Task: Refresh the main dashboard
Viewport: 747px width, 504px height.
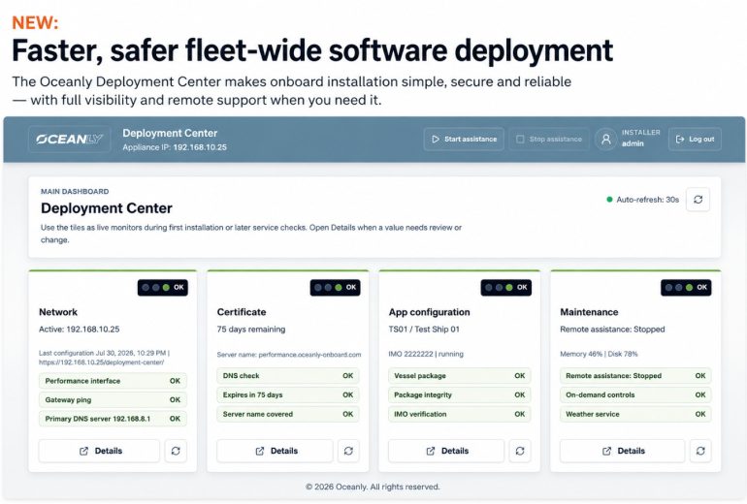Action: [698, 200]
